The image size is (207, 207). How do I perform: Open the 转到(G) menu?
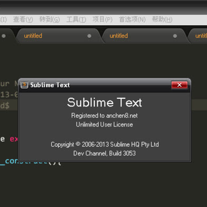coord(49,20)
